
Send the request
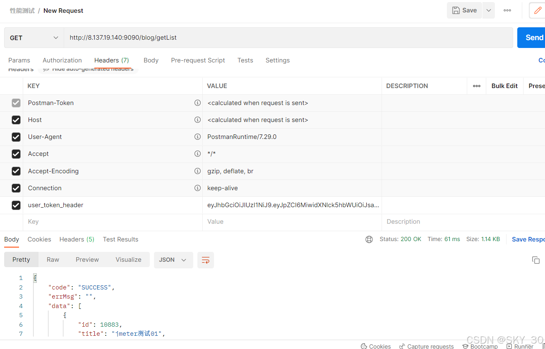pos(532,38)
